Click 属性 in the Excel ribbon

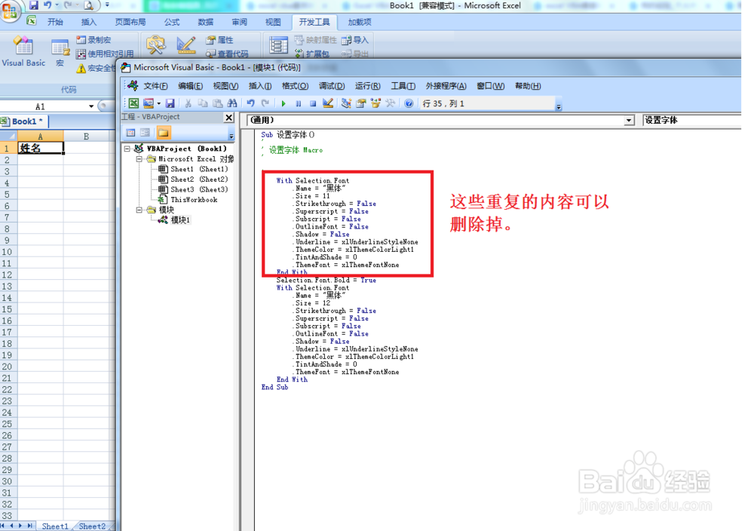(219, 40)
